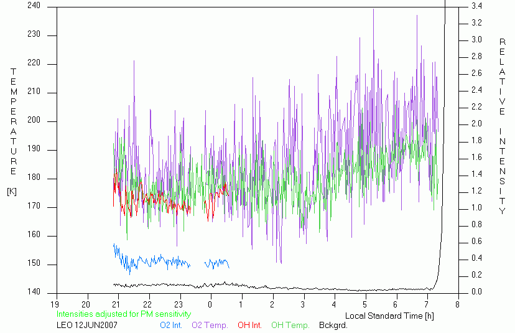Click 'Local Standard Time [h]' axis title

[x=389, y=316]
